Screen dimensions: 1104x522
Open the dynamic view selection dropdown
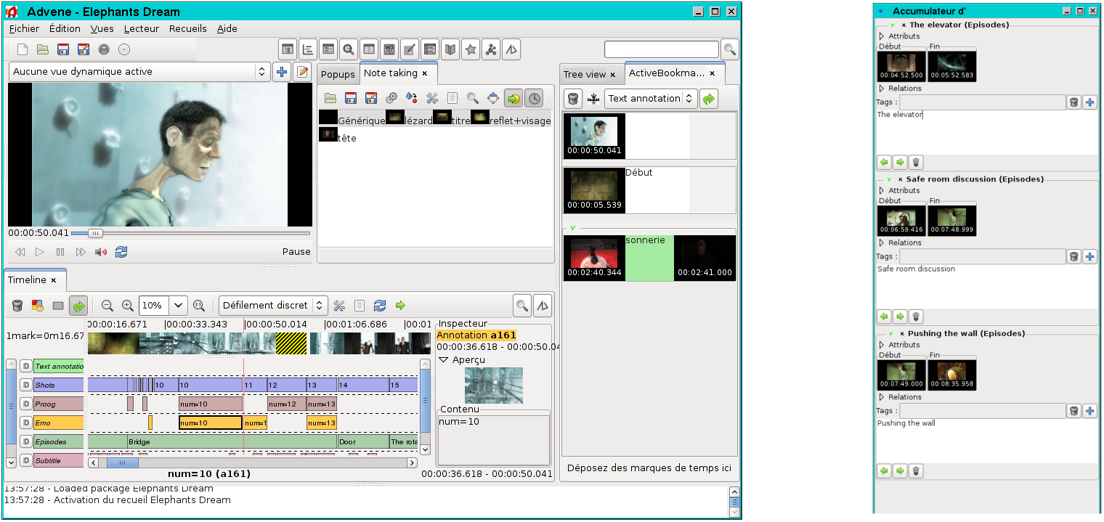262,72
